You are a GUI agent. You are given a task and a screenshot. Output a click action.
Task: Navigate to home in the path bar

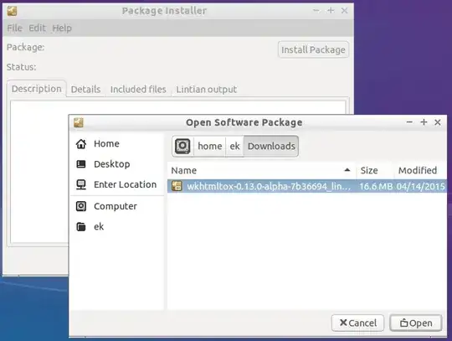point(209,146)
